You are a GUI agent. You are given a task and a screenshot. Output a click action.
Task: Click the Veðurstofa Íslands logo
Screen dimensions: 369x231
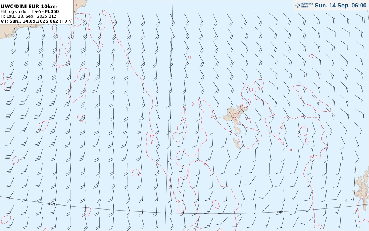304,6
